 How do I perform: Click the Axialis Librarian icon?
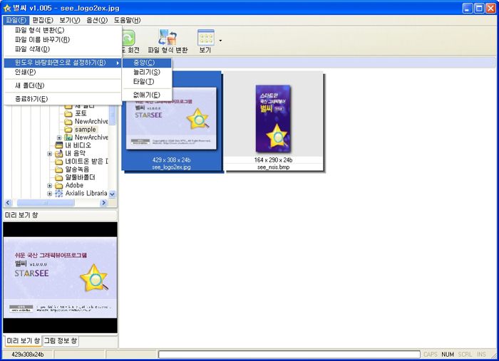[x=58, y=193]
